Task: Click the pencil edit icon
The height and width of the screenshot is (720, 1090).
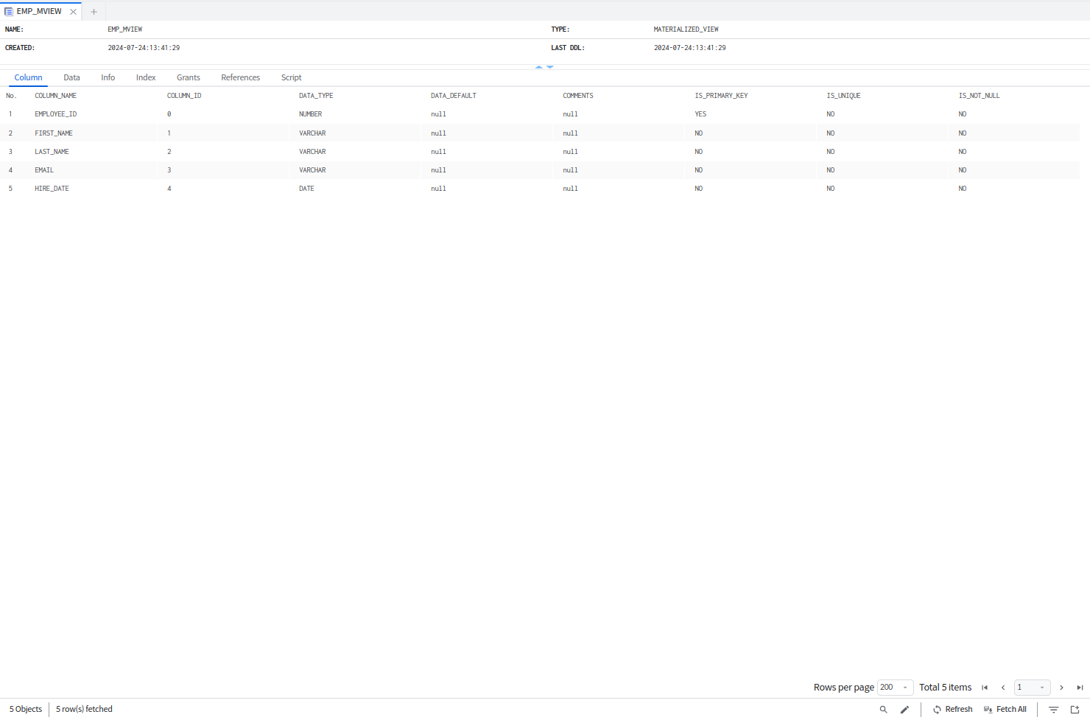Action: [904, 710]
